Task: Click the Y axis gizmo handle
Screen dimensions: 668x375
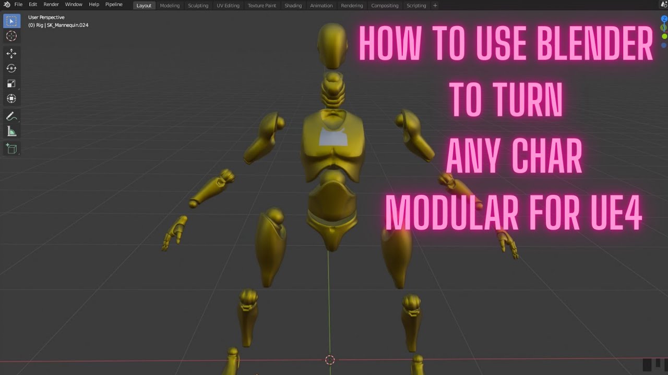Action: coord(664,27)
